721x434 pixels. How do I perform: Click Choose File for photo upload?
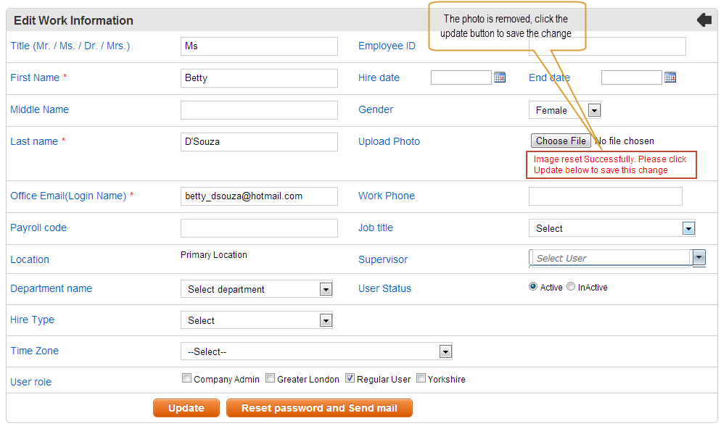pos(561,141)
